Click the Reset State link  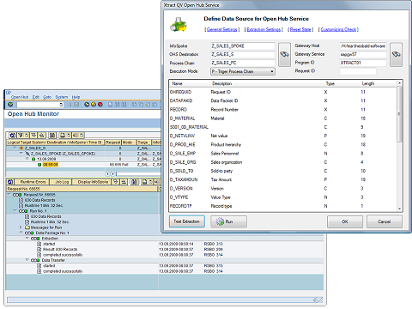point(300,29)
